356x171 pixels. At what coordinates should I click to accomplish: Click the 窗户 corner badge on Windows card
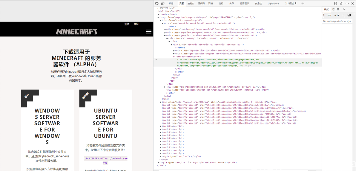pyautogui.click(x=27, y=96)
